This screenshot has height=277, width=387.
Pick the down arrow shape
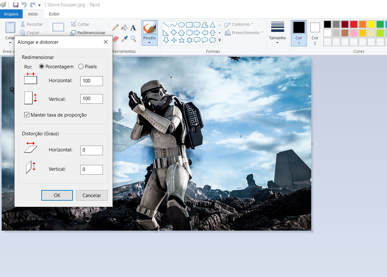tap(166, 40)
